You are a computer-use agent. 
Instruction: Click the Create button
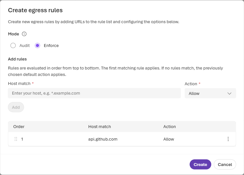[x=200, y=164]
